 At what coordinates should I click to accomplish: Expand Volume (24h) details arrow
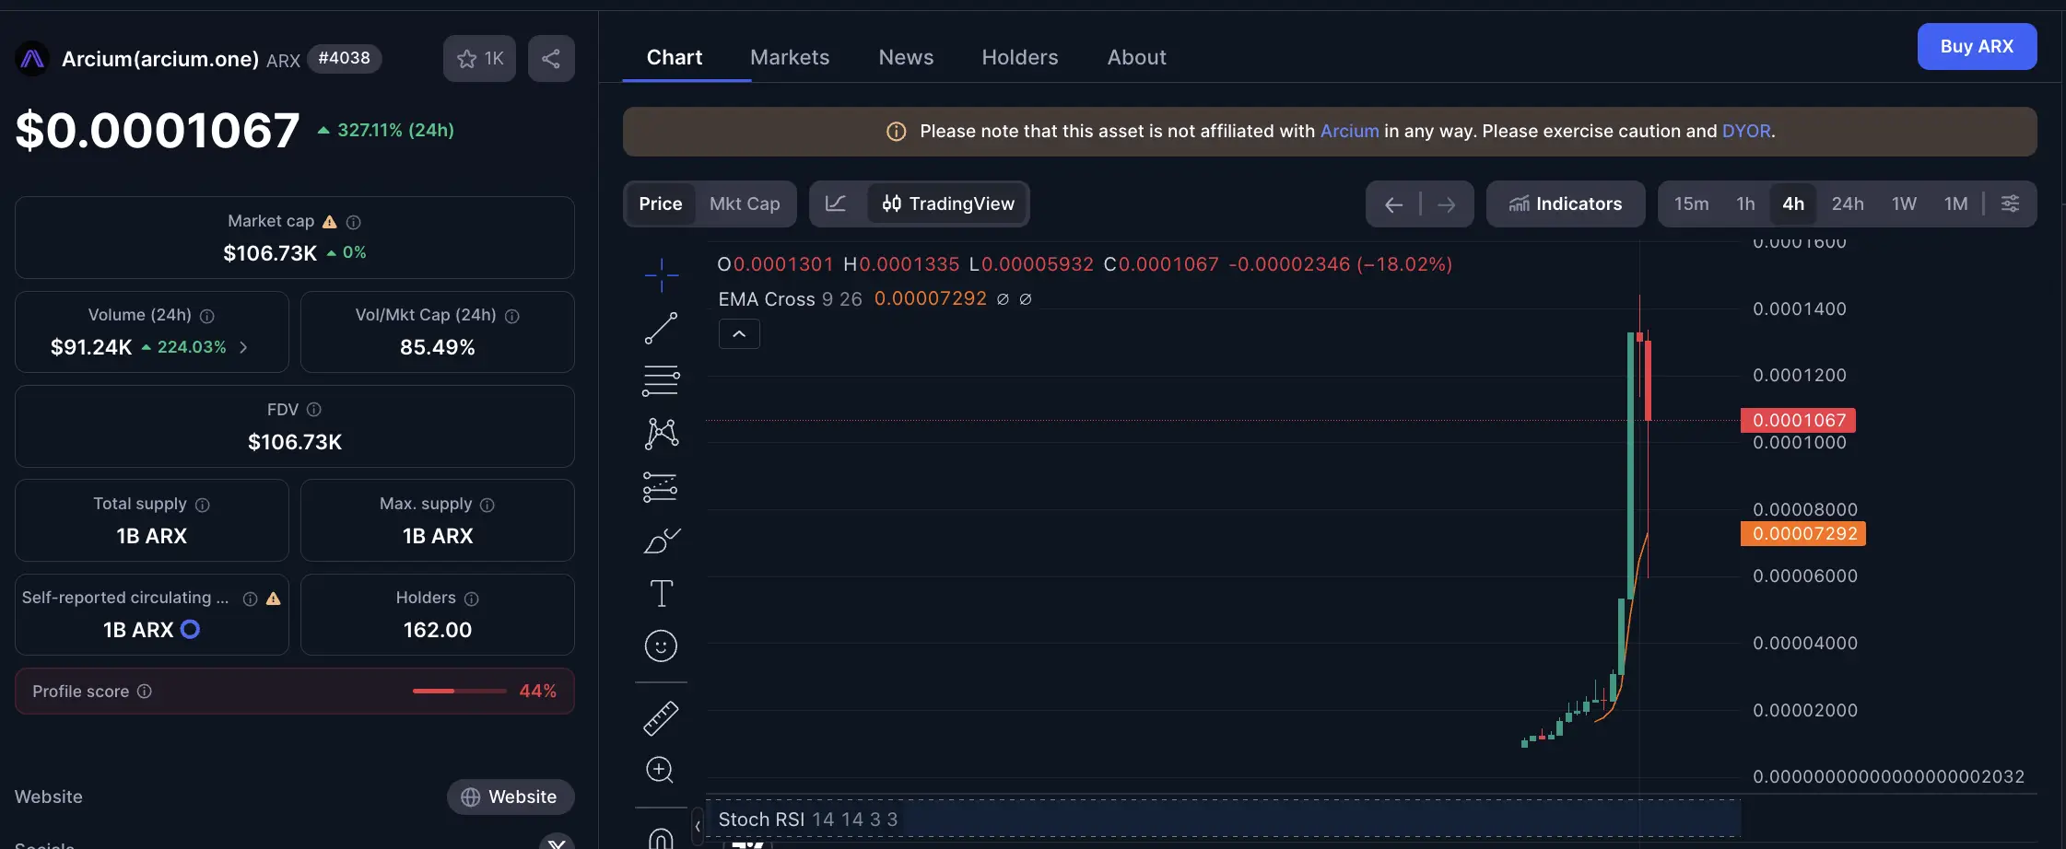click(243, 347)
